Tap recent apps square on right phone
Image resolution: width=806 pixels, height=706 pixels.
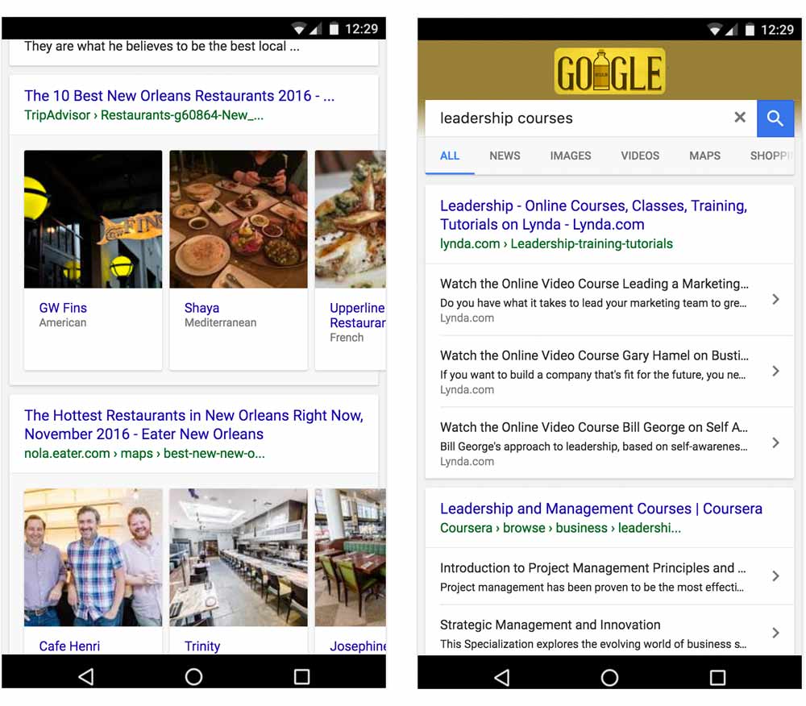(717, 677)
